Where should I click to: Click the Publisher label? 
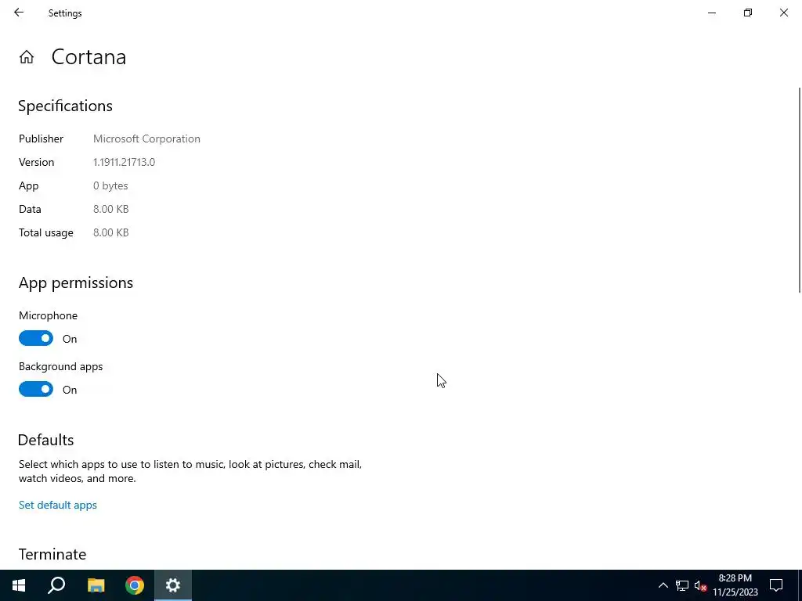tap(41, 139)
